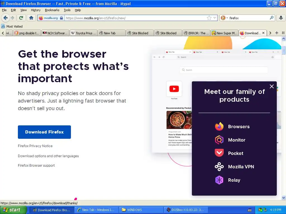Click the page scrollbar up arrow

coord(283,38)
